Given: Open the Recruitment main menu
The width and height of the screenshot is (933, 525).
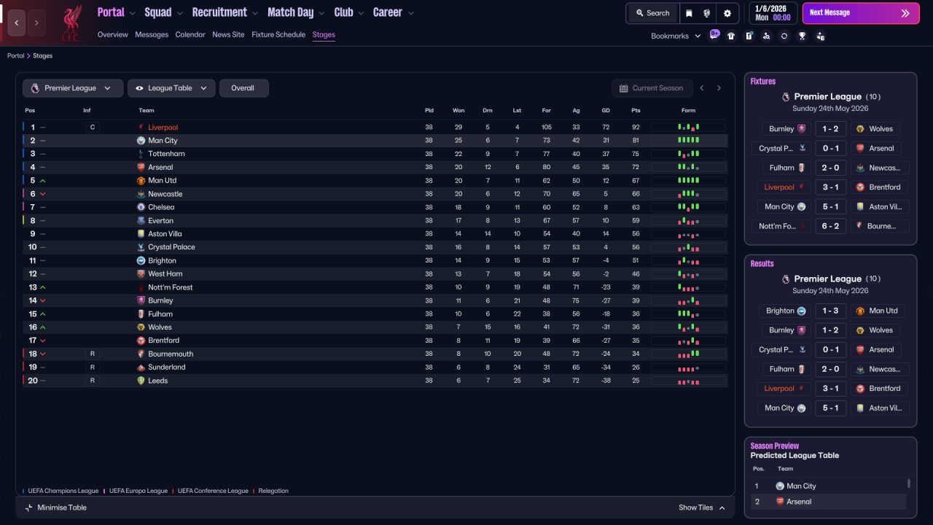Looking at the screenshot, I should [225, 12].
